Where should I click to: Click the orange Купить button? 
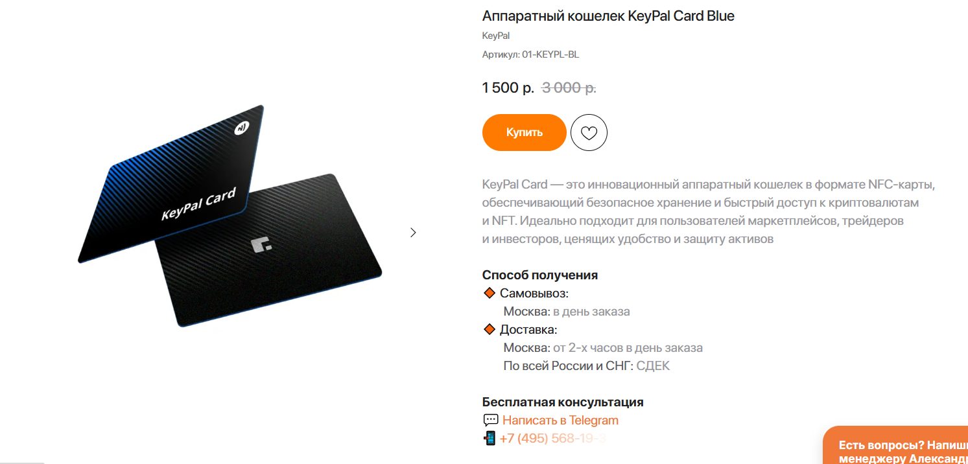click(525, 132)
